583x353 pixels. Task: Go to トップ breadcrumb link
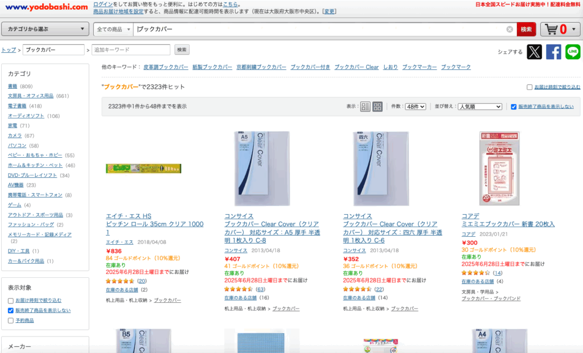pyautogui.click(x=9, y=50)
